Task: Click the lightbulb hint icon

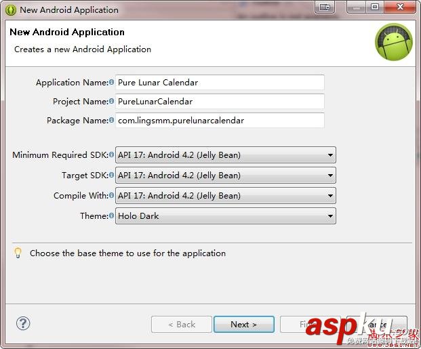Action: (x=18, y=253)
